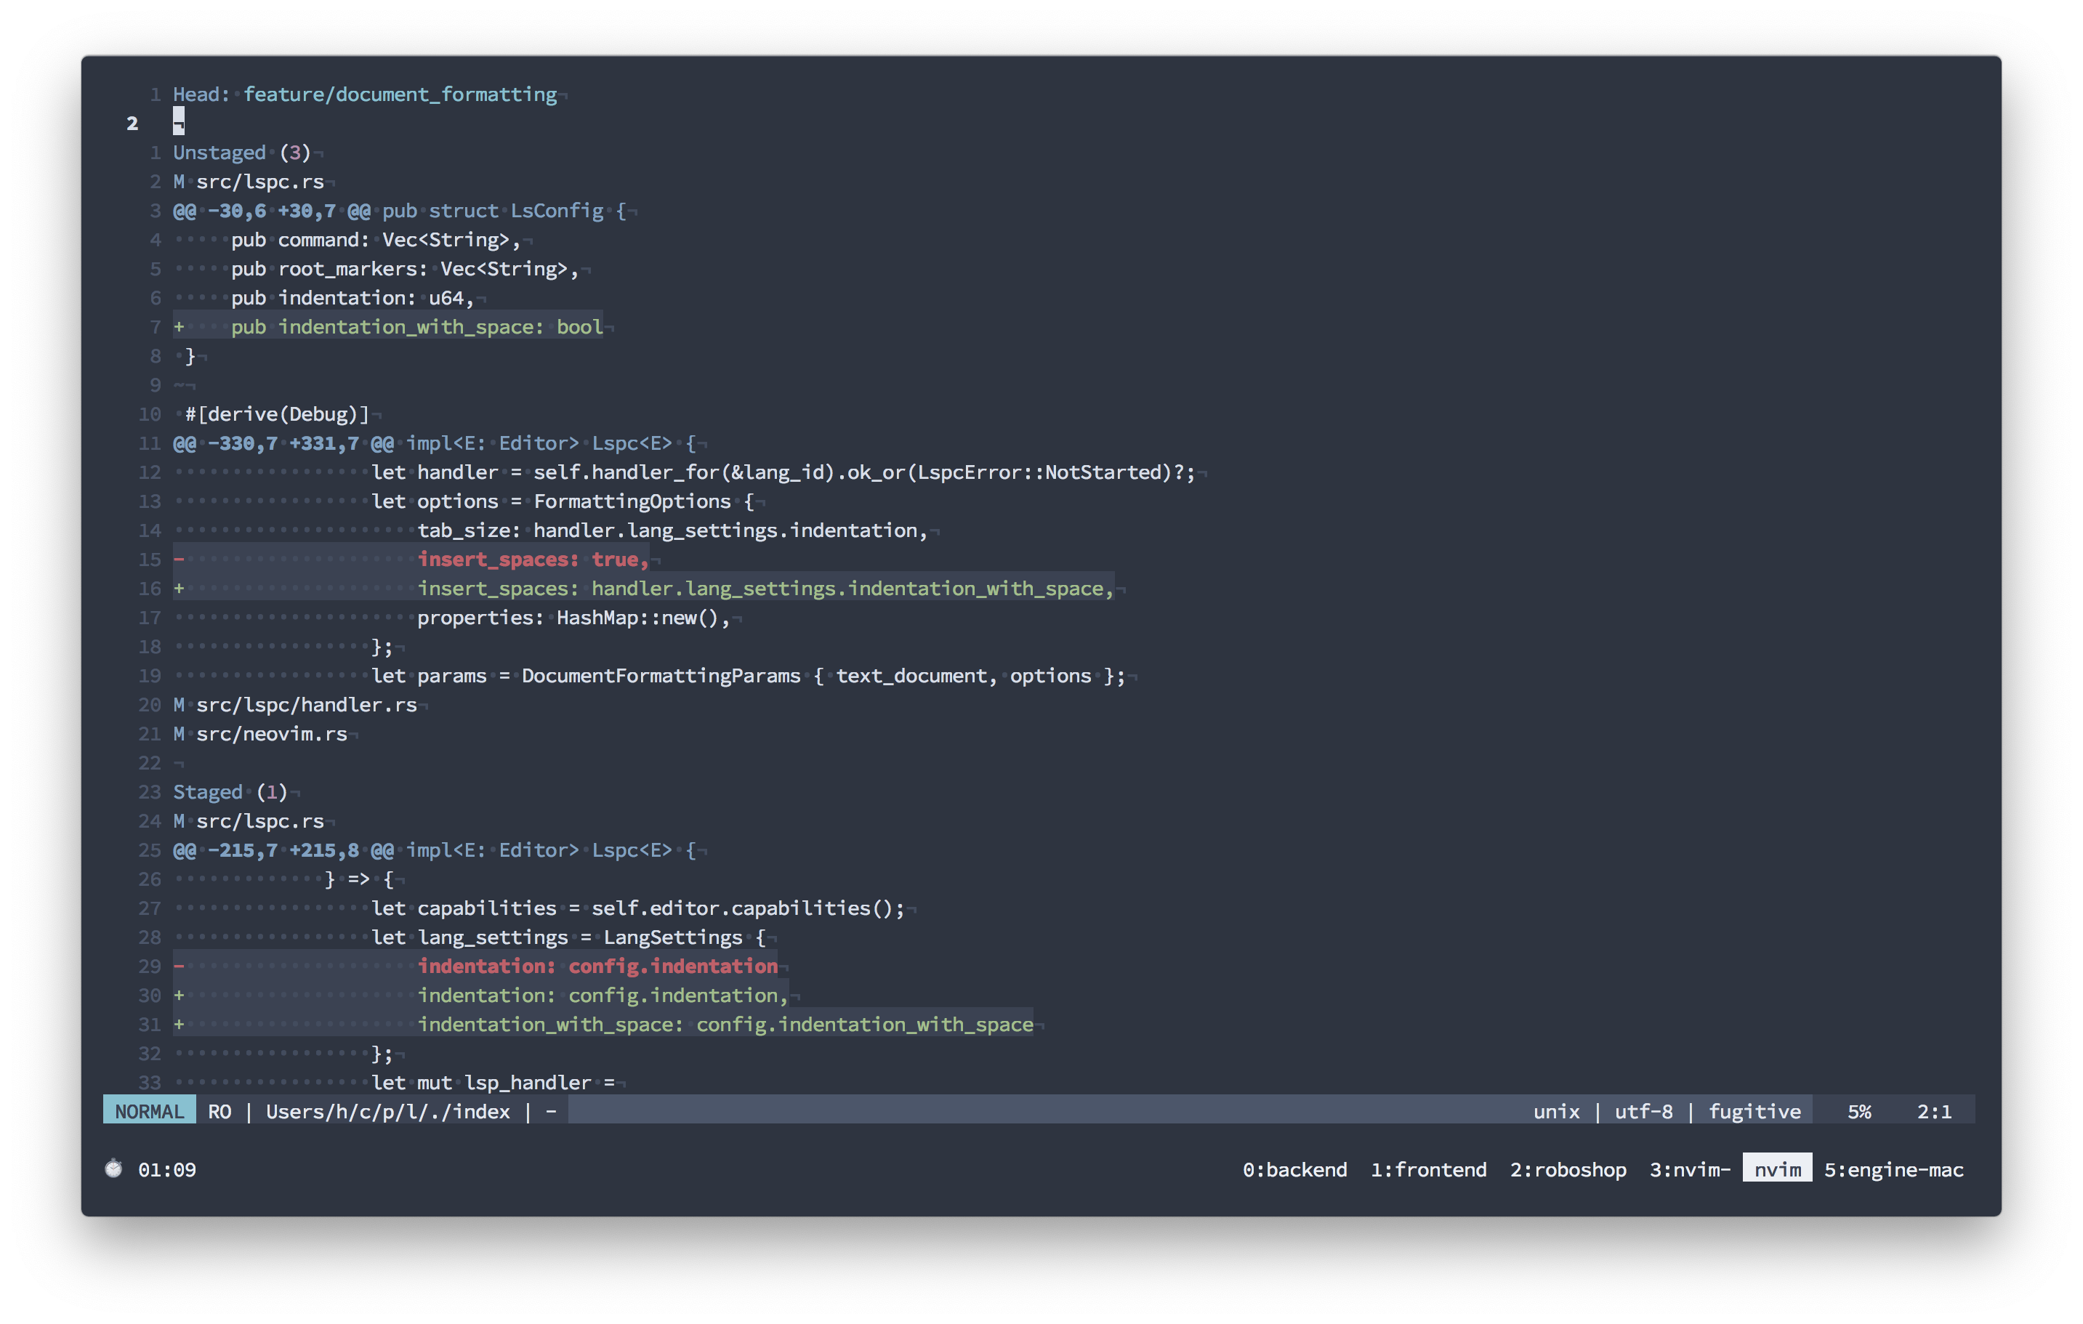Click the fugitive filetype label
This screenshot has width=2083, height=1324.
click(1754, 1111)
